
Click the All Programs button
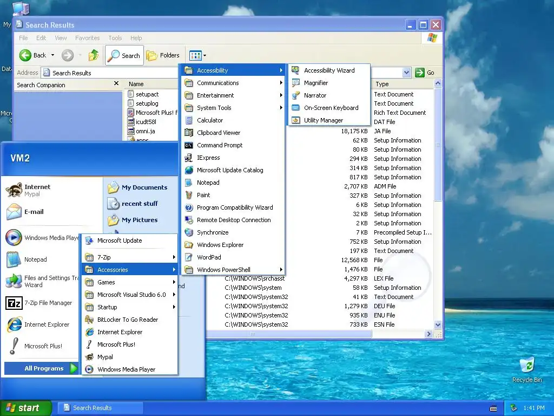click(x=41, y=368)
